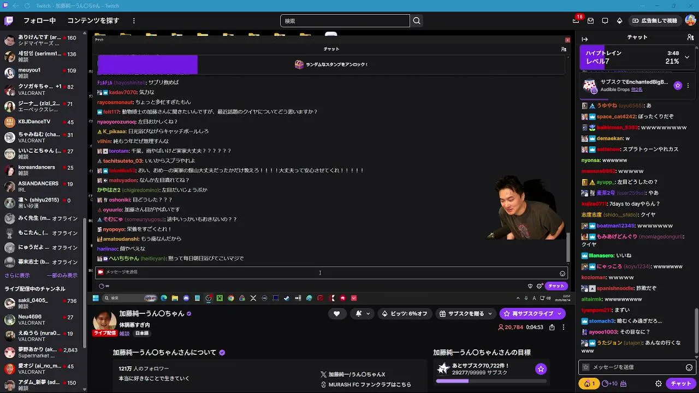
Task: Show only some channels (一部のみ表示)
Action: click(x=62, y=276)
